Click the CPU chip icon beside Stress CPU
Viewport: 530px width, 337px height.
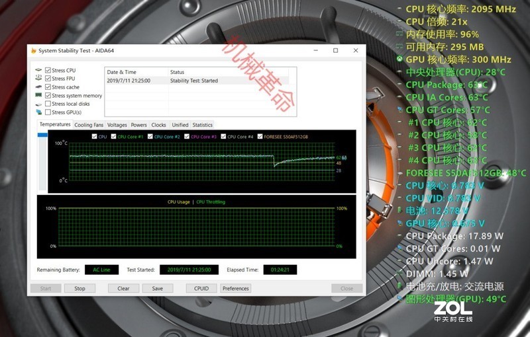tap(39, 70)
